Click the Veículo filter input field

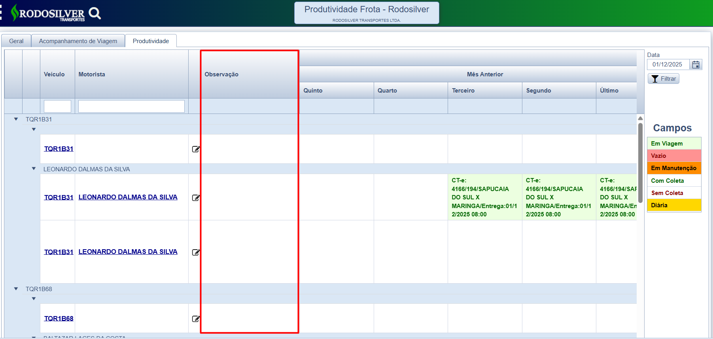click(57, 106)
